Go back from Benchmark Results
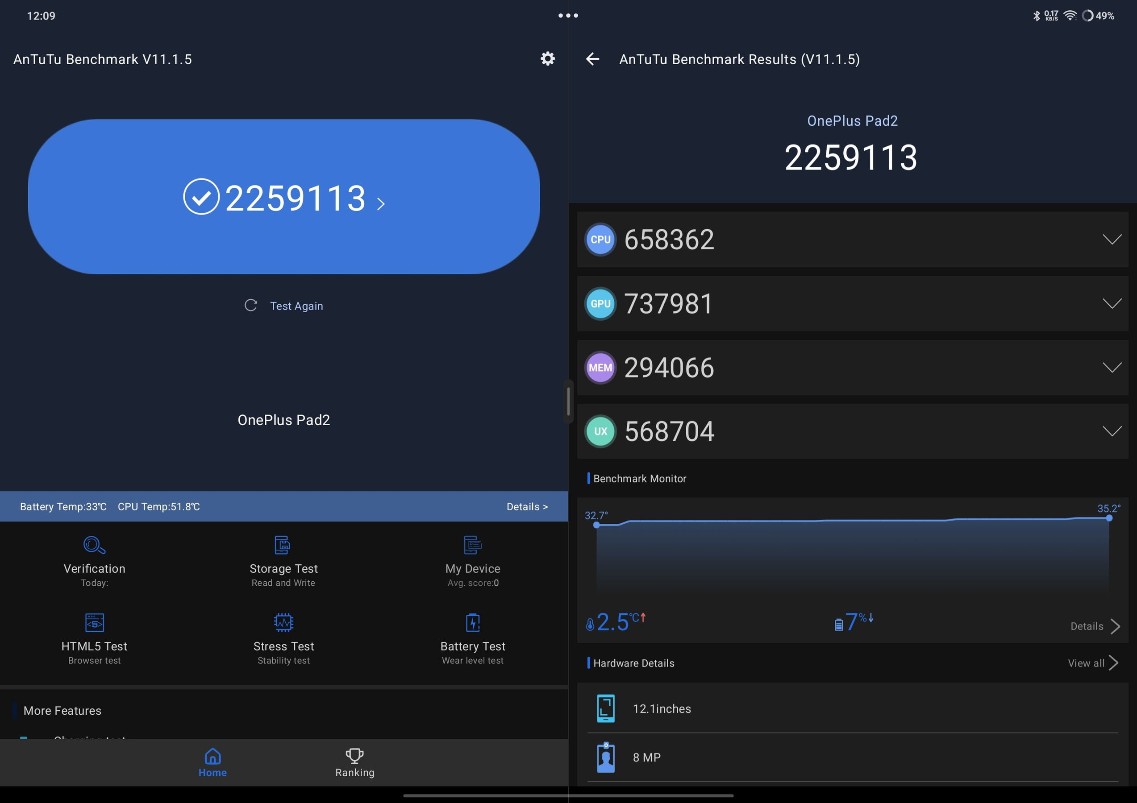 point(592,59)
